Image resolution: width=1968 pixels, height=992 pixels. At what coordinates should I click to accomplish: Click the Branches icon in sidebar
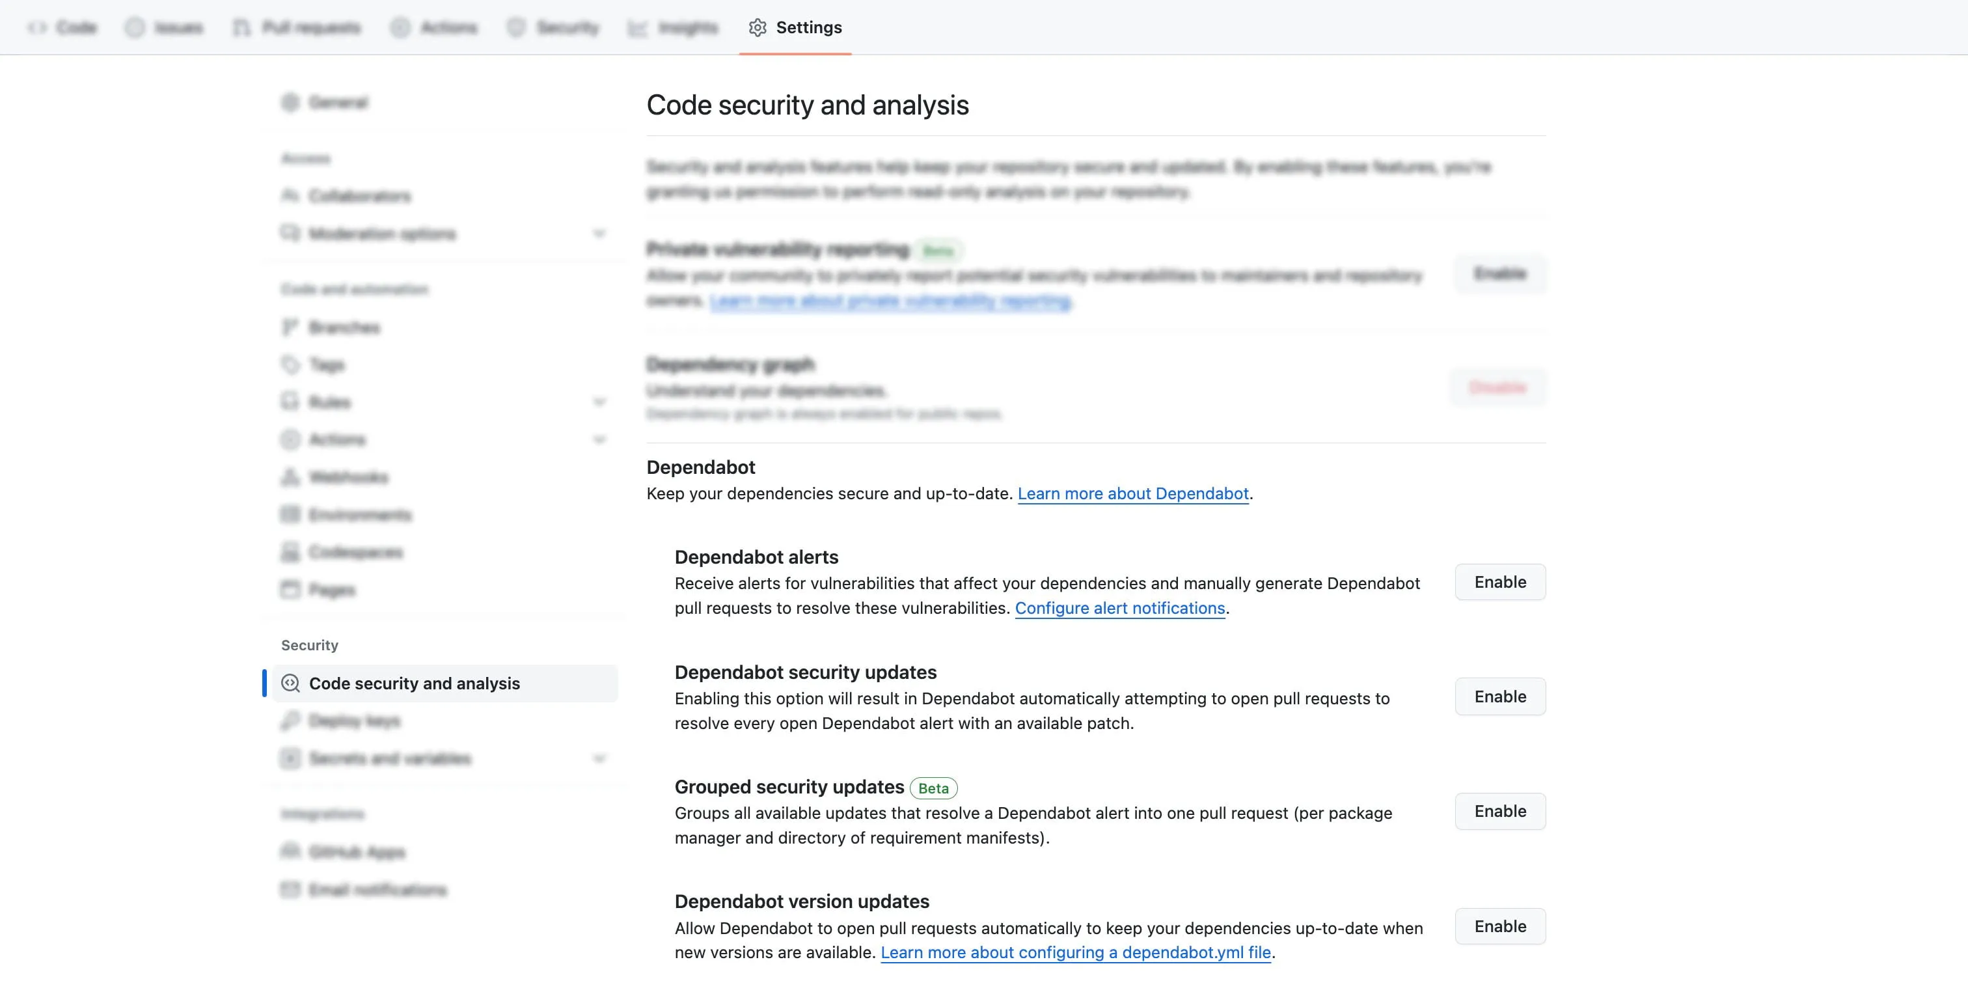click(290, 327)
